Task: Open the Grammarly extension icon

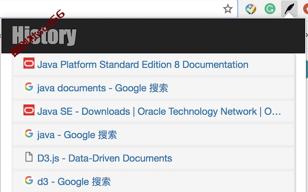Action: [x=270, y=9]
